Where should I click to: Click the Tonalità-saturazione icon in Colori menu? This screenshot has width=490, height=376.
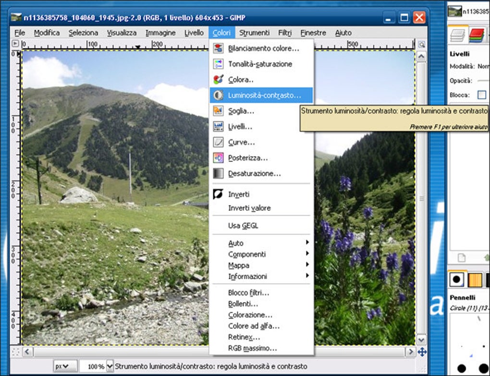(218, 64)
